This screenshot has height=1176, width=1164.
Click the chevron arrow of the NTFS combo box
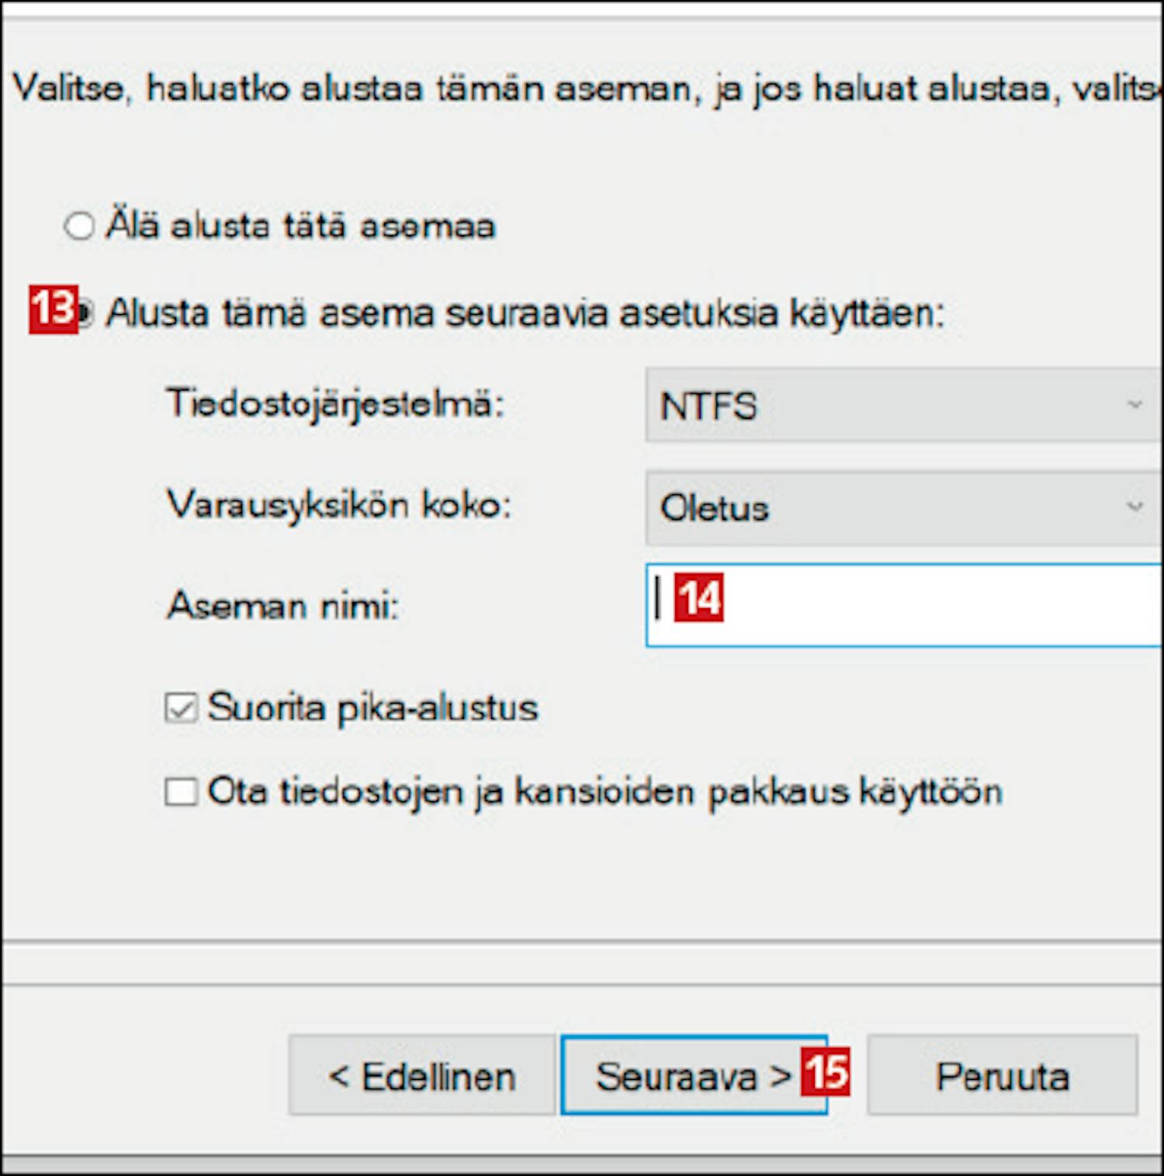tap(1135, 404)
